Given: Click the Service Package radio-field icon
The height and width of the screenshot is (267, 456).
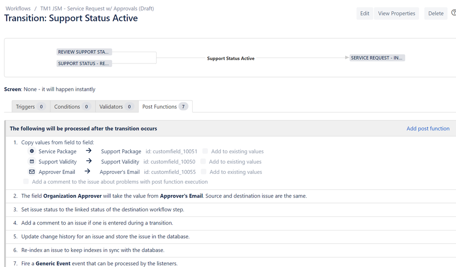Looking at the screenshot, I should pyautogui.click(x=31, y=151).
